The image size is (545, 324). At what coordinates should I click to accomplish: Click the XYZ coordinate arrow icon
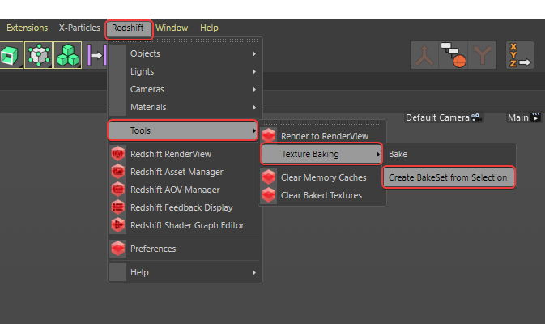(x=520, y=55)
